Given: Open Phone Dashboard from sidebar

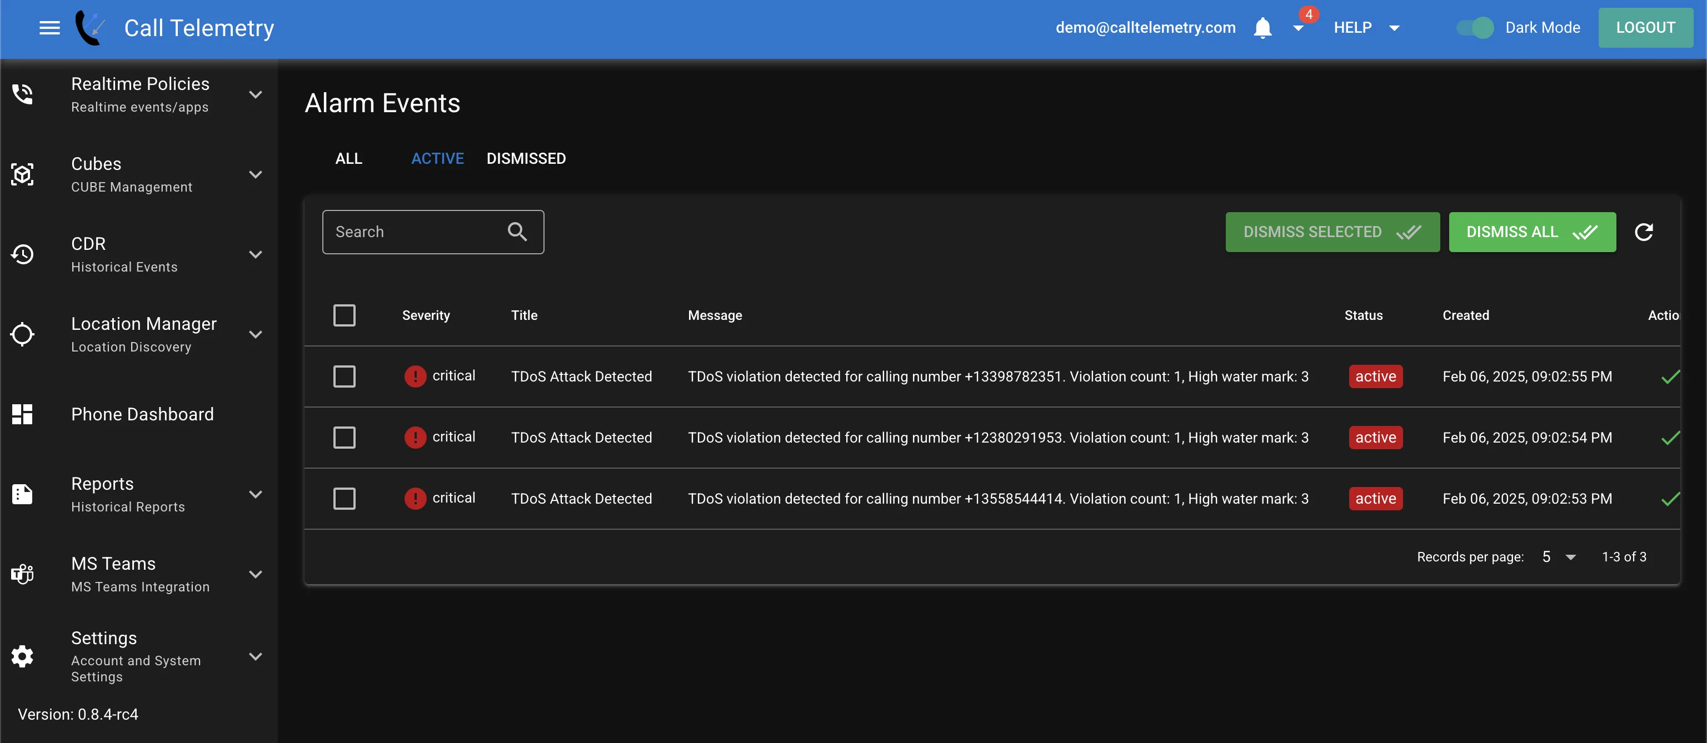Looking at the screenshot, I should coord(142,415).
